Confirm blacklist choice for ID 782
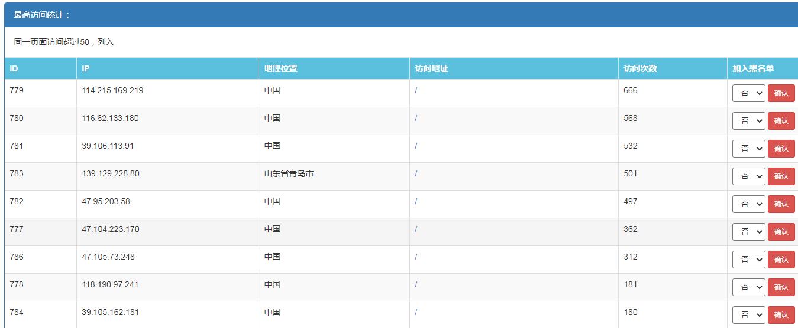This screenshot has height=328, width=798. pyautogui.click(x=781, y=204)
